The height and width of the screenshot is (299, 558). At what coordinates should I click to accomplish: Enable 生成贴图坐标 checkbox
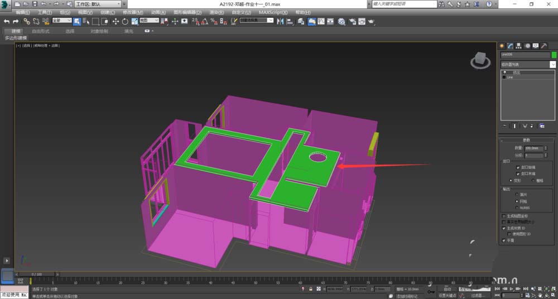click(503, 216)
